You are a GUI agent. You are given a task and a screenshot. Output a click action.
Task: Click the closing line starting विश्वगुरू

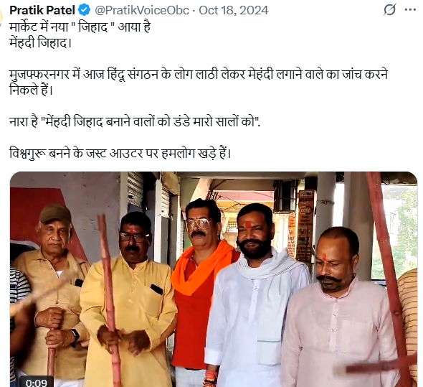click(x=120, y=153)
